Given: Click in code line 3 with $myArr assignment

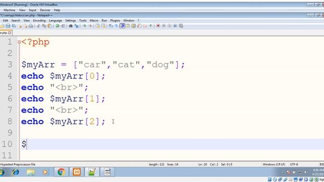Looking at the screenshot, I should [x=103, y=65].
